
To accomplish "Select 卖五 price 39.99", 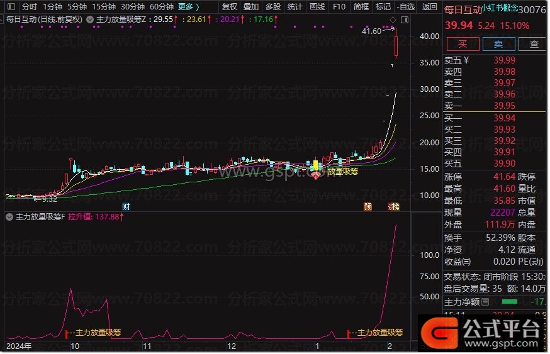I will click(x=505, y=60).
